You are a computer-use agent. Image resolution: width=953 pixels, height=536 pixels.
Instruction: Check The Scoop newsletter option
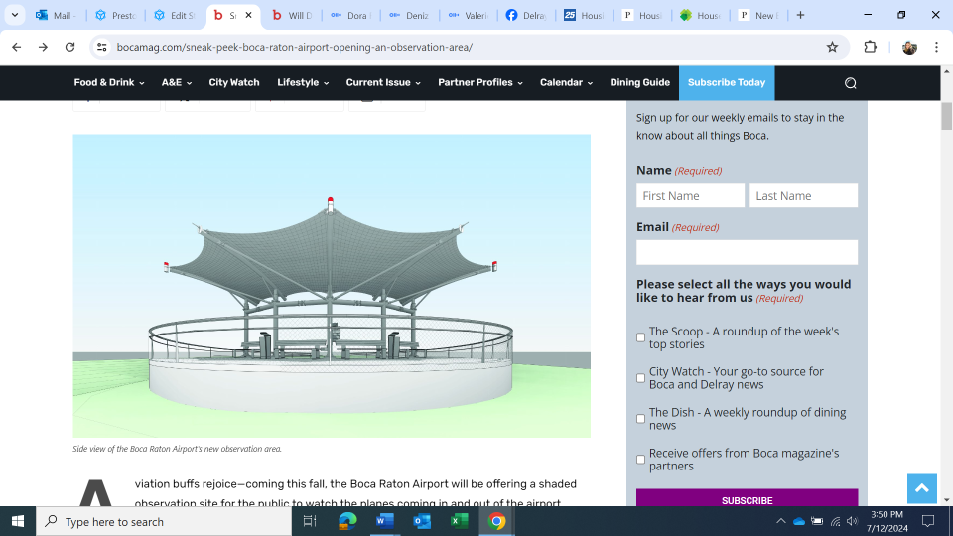(640, 337)
